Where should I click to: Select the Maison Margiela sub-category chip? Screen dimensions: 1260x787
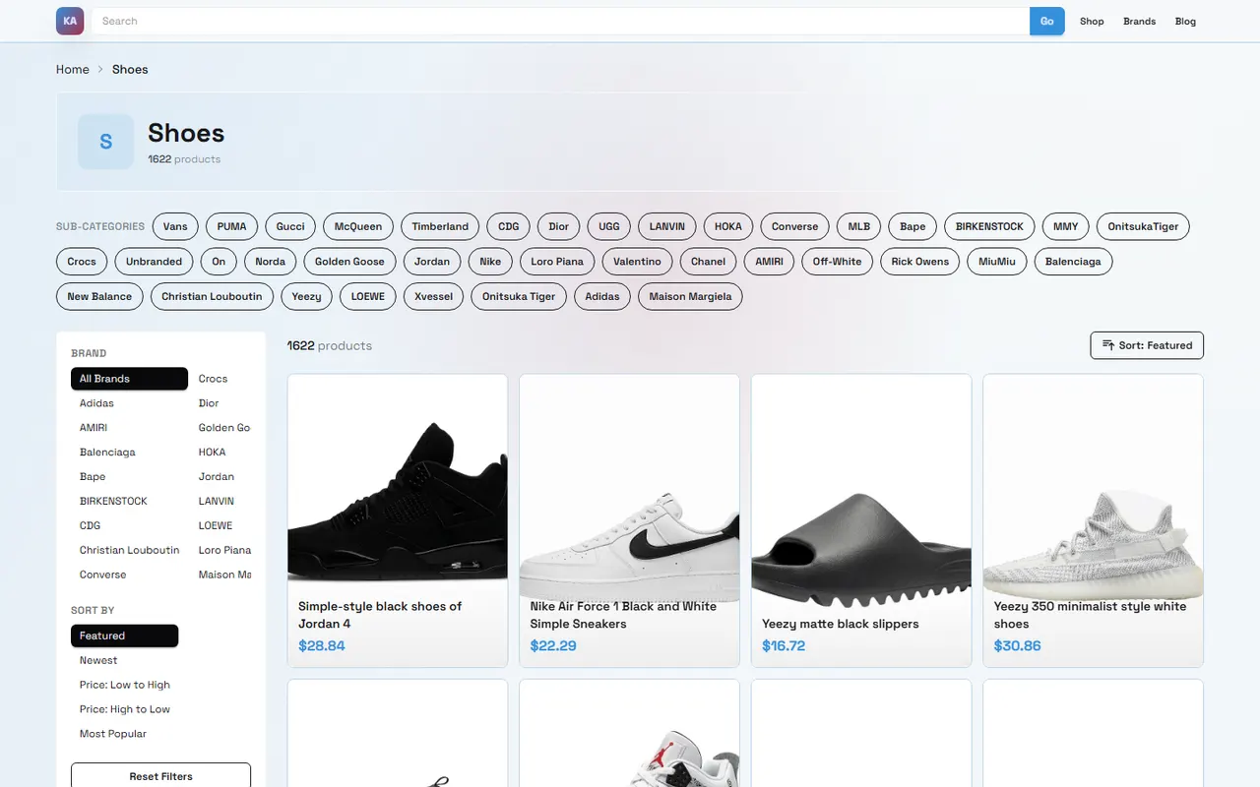click(x=690, y=296)
